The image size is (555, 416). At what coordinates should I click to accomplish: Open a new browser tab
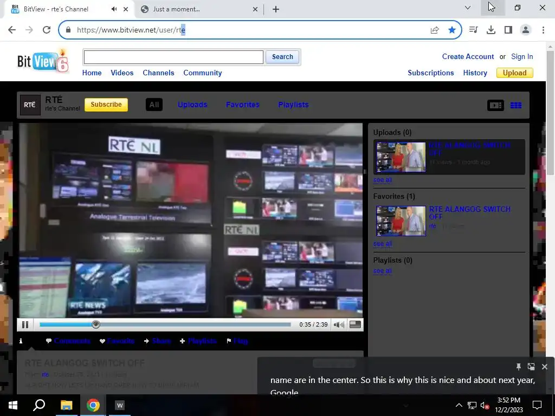pos(276,9)
